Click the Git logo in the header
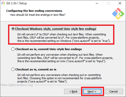 (118, 14)
